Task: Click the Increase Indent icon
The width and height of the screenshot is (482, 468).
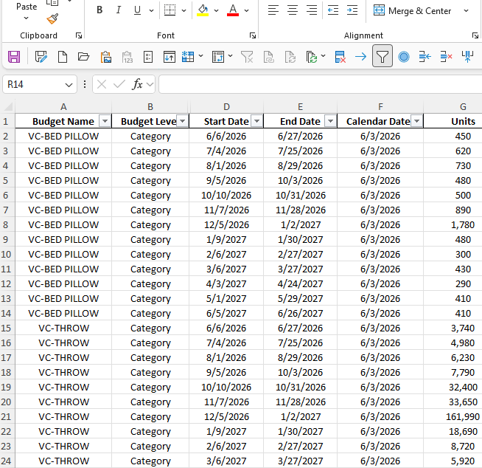Action: (352, 10)
